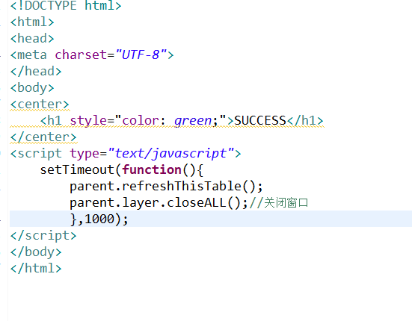The width and height of the screenshot is (412, 321).
Task: Click the opening <body> tag
Action: coord(32,88)
